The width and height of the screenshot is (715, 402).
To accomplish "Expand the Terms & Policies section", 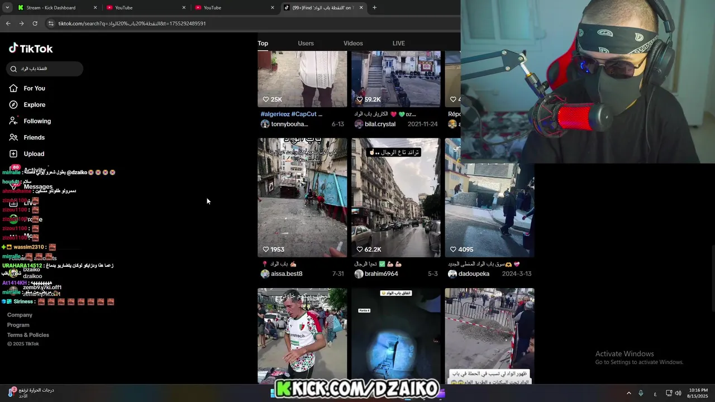I will pyautogui.click(x=28, y=335).
